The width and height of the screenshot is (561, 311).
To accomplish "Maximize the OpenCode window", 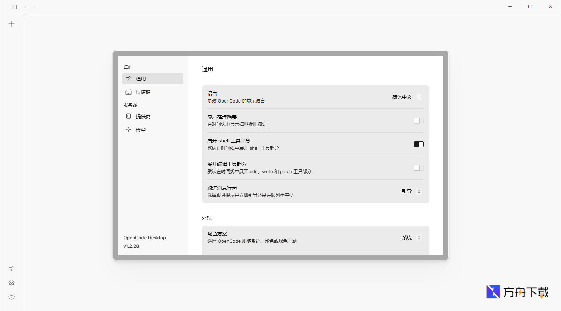I will pyautogui.click(x=530, y=7).
